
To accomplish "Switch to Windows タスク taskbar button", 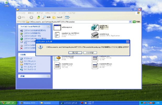I will 28,103.
